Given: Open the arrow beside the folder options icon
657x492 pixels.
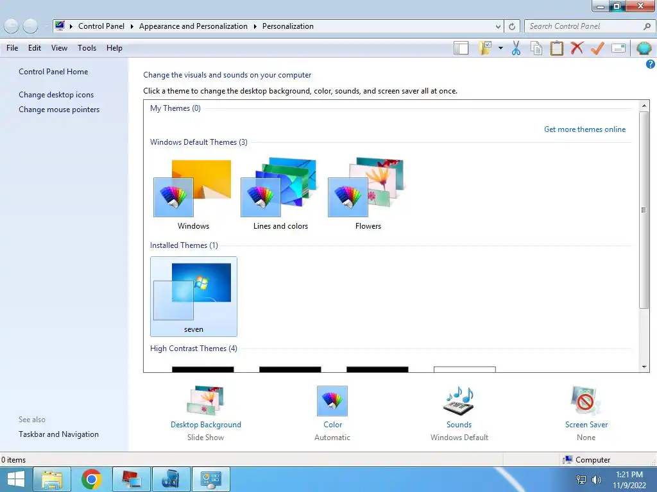Looking at the screenshot, I should (x=500, y=48).
